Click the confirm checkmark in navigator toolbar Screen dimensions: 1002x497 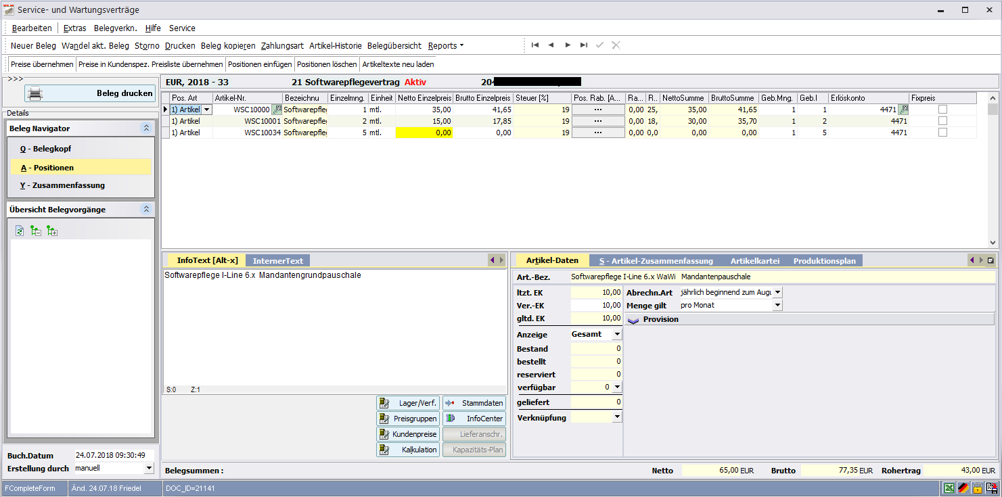[x=599, y=45]
